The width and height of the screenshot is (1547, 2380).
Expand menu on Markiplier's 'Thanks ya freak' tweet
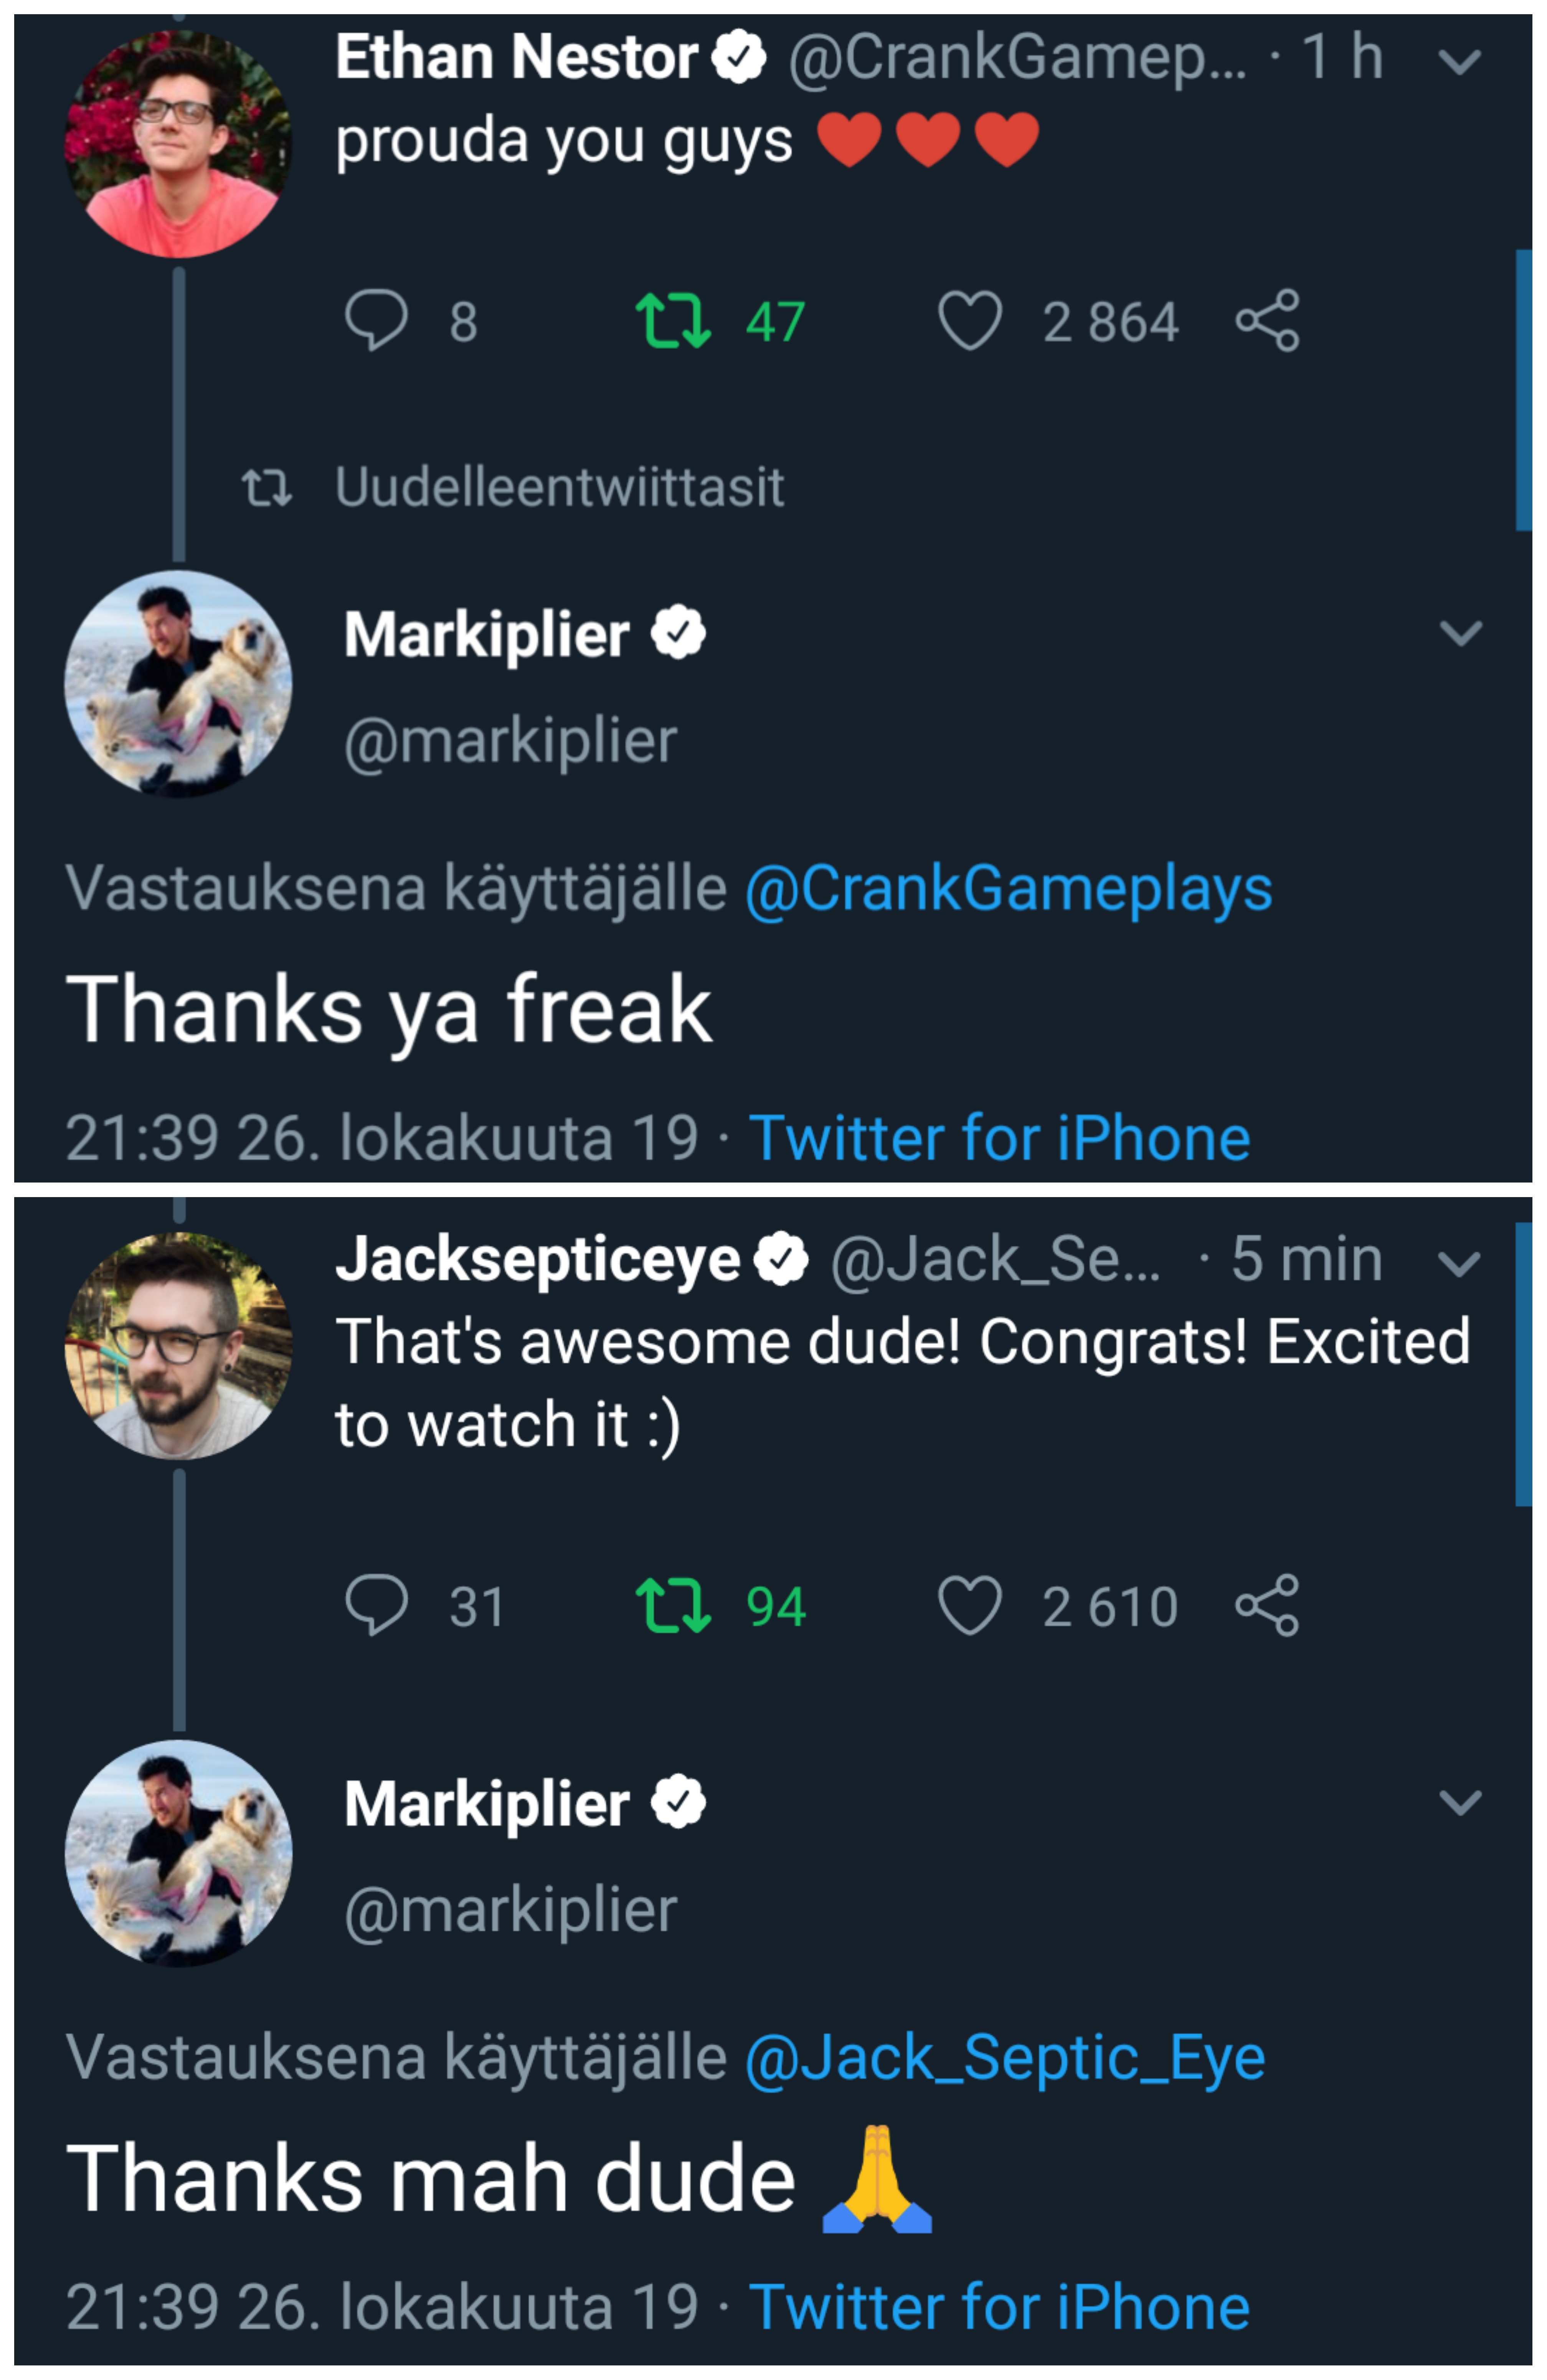coord(1459,633)
